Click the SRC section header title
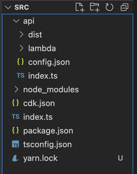This screenshot has width=137, height=174. pyautogui.click(x=22, y=7)
